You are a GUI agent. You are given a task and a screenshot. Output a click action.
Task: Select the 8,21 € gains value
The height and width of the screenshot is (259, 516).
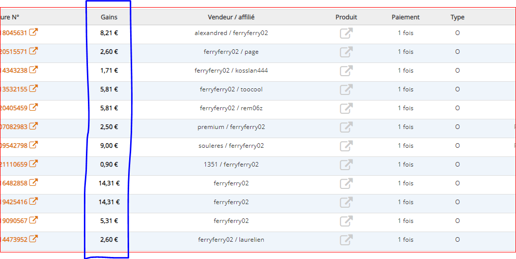pyautogui.click(x=109, y=33)
